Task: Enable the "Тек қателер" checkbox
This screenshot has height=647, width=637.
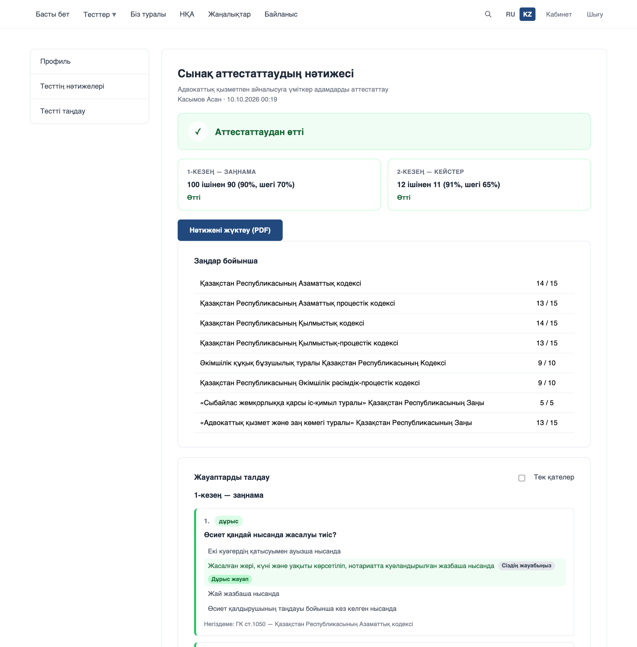Action: (x=522, y=478)
